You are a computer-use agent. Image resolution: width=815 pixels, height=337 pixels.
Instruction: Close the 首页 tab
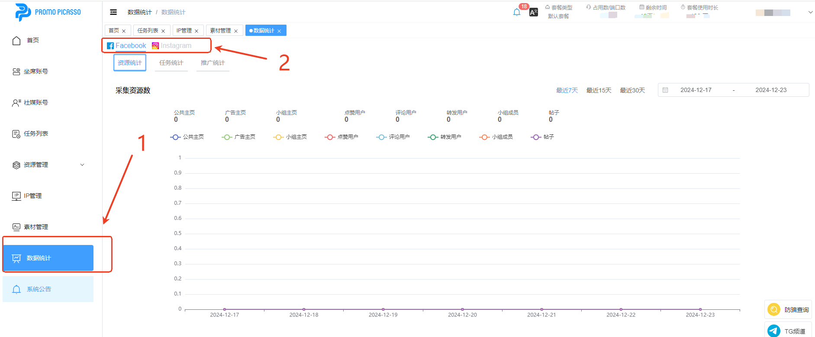click(x=124, y=31)
